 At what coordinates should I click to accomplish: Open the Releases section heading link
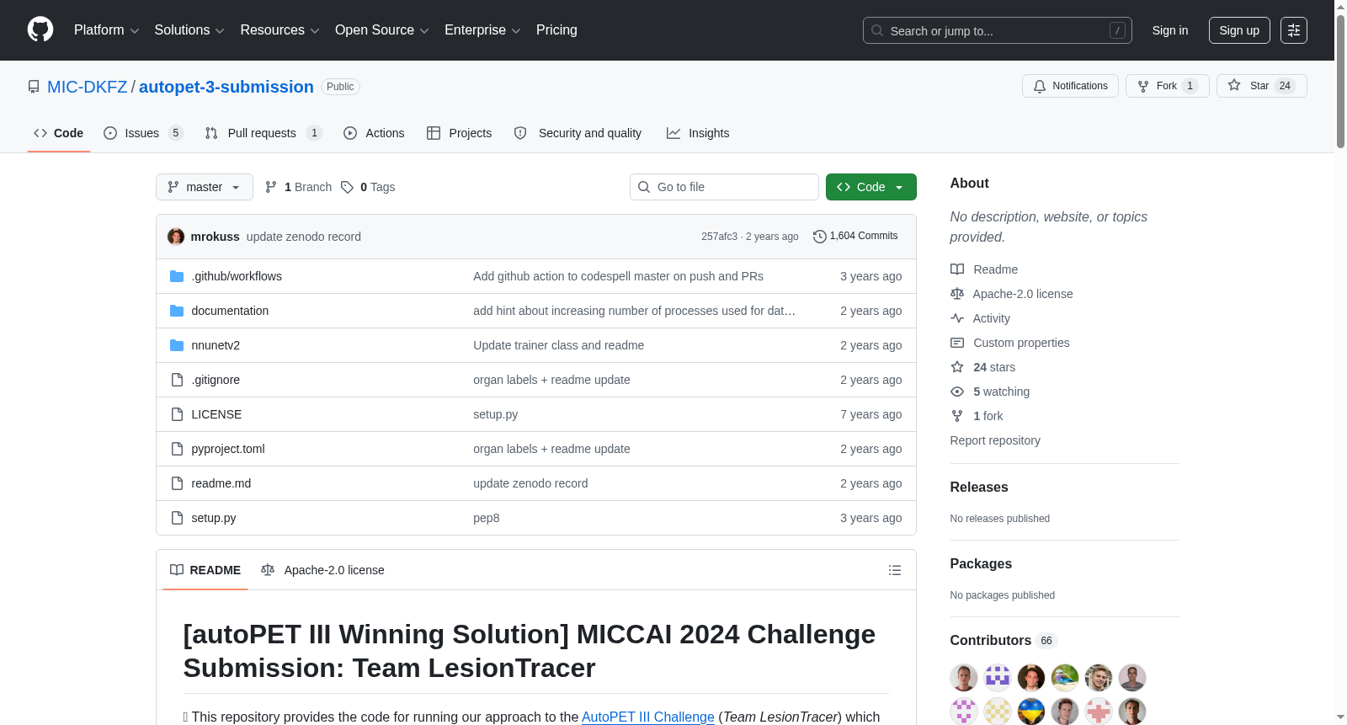[979, 487]
